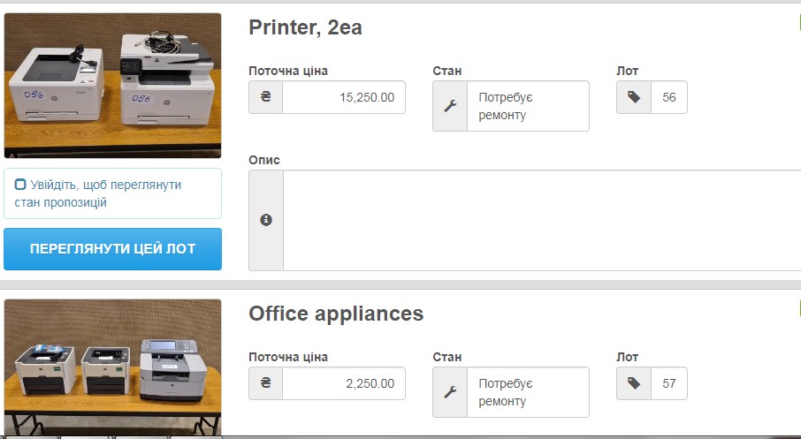Click the lot number 57 field
801x439 pixels.
669,383
